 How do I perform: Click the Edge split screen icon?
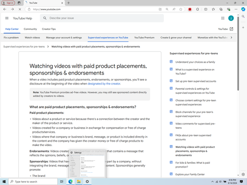click(206, 9)
